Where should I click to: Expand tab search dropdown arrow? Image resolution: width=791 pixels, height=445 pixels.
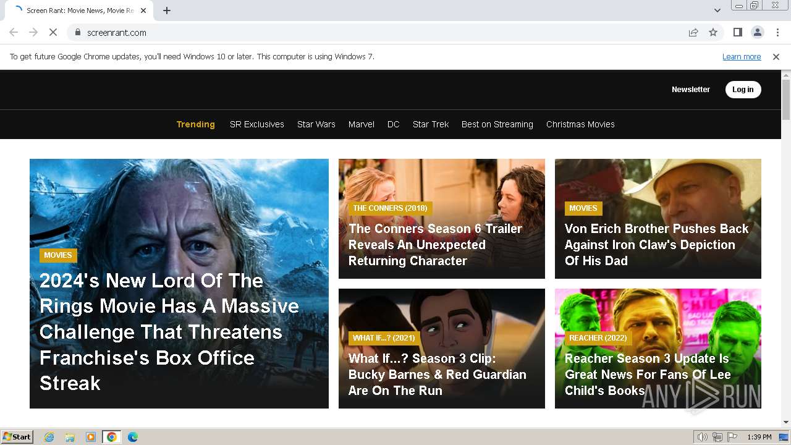tap(717, 11)
